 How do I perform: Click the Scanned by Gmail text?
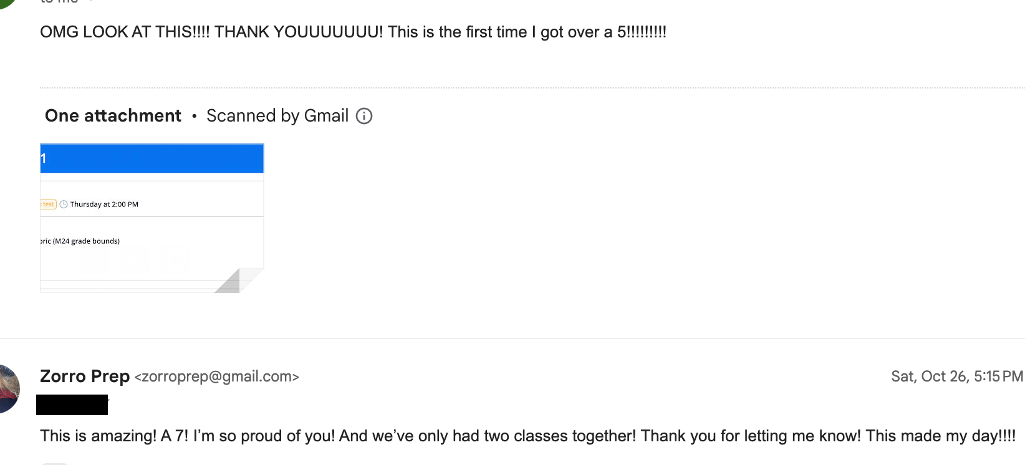(277, 116)
